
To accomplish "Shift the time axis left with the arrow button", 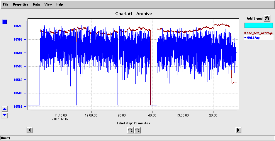I will click(30, 130).
